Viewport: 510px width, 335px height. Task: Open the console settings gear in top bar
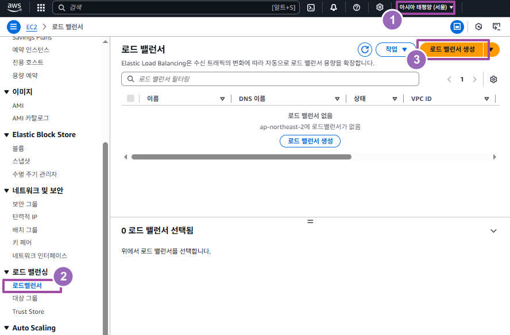pyautogui.click(x=380, y=7)
